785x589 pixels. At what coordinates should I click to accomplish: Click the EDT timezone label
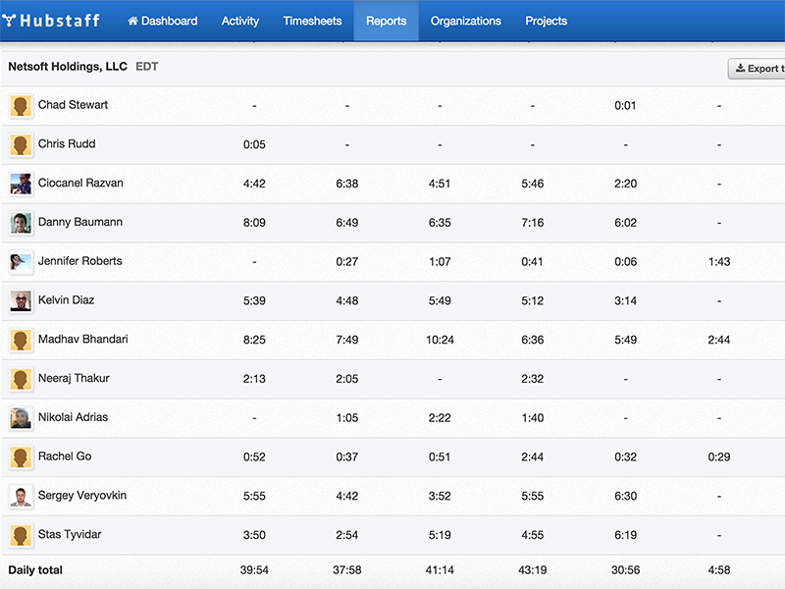(x=146, y=67)
